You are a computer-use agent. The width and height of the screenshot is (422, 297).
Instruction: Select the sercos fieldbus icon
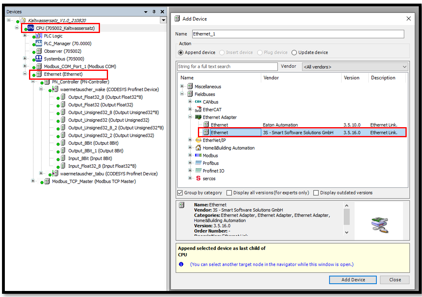pyautogui.click(x=198, y=178)
